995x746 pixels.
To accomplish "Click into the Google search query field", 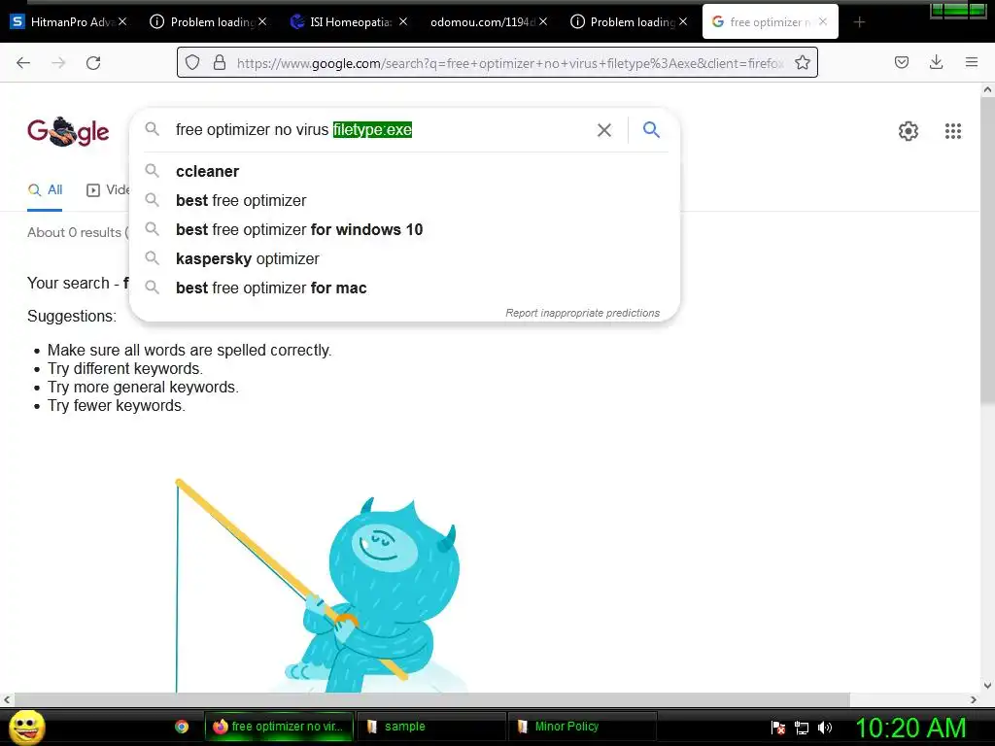I will click(381, 130).
